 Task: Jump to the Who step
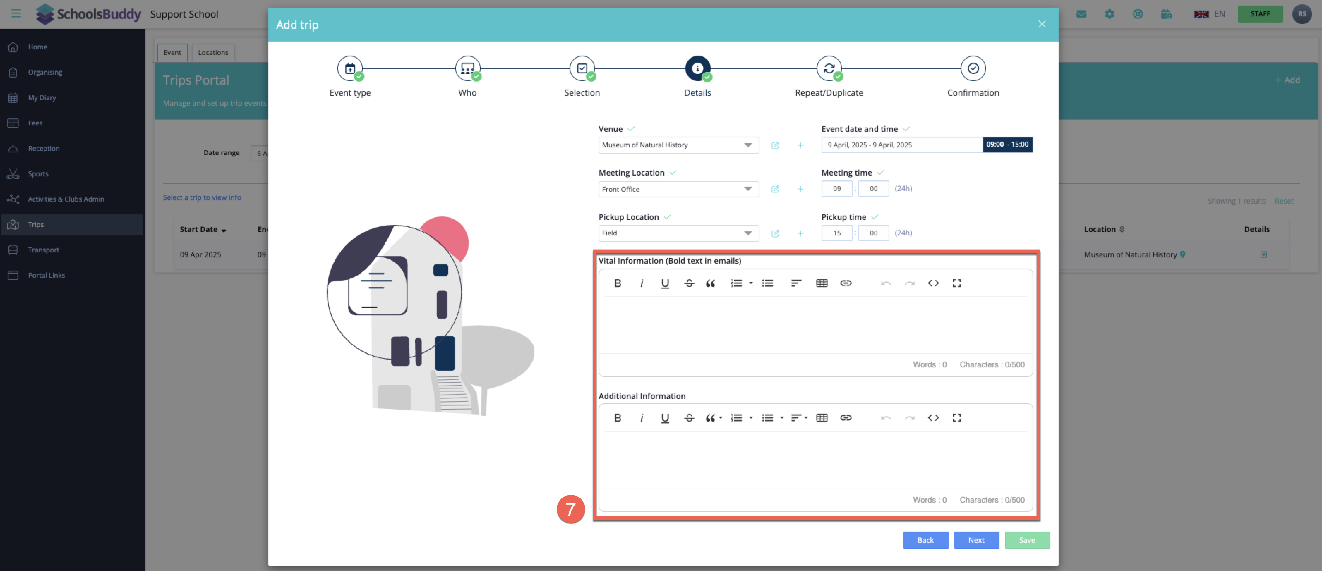click(x=468, y=69)
